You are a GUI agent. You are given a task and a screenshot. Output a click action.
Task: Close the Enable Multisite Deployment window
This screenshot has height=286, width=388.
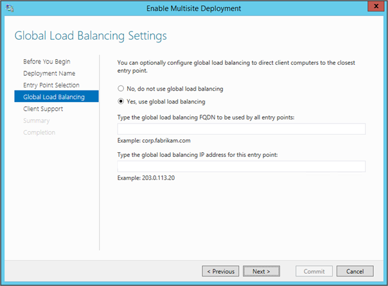(376, 6)
